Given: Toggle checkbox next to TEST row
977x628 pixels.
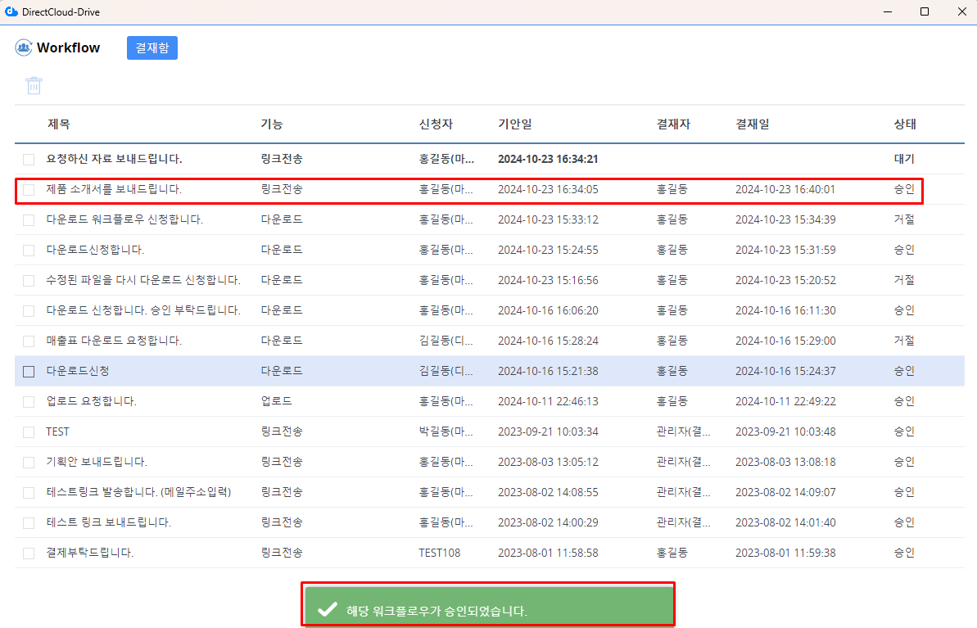Looking at the screenshot, I should point(29,431).
